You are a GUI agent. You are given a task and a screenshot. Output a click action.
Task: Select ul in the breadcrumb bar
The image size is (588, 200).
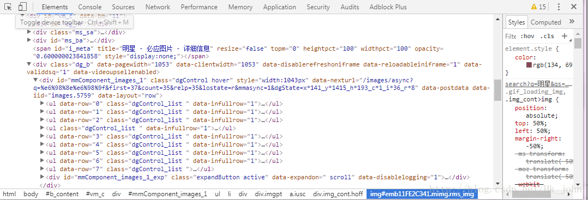coord(218,194)
